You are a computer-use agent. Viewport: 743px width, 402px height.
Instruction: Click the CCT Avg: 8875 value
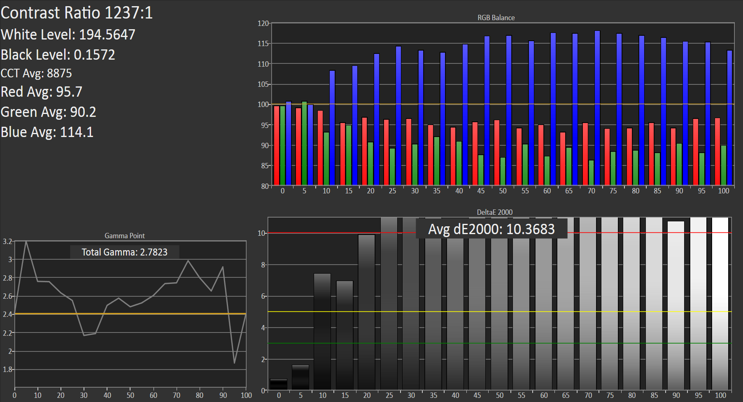tap(36, 73)
